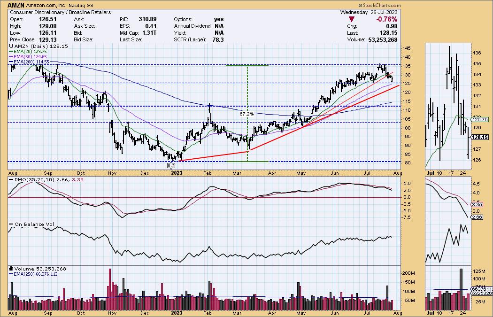Click the Bid Size label

point(83,39)
